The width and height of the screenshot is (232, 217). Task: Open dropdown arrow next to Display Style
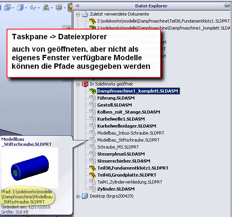pos(26,8)
